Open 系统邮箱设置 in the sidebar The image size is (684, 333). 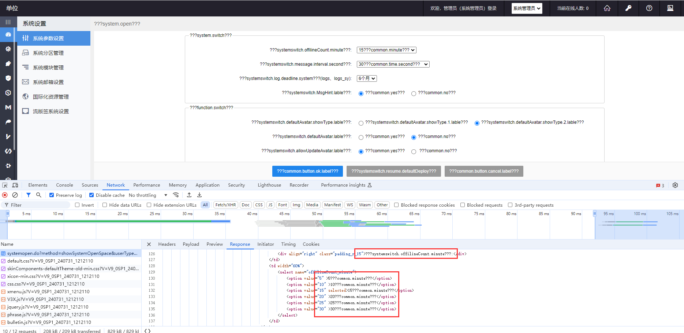pyautogui.click(x=48, y=82)
